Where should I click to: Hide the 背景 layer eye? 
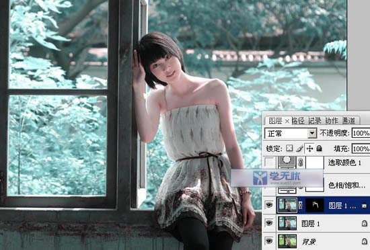(x=269, y=241)
